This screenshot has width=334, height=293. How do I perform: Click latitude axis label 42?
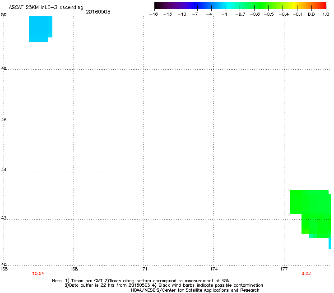tap(4, 218)
